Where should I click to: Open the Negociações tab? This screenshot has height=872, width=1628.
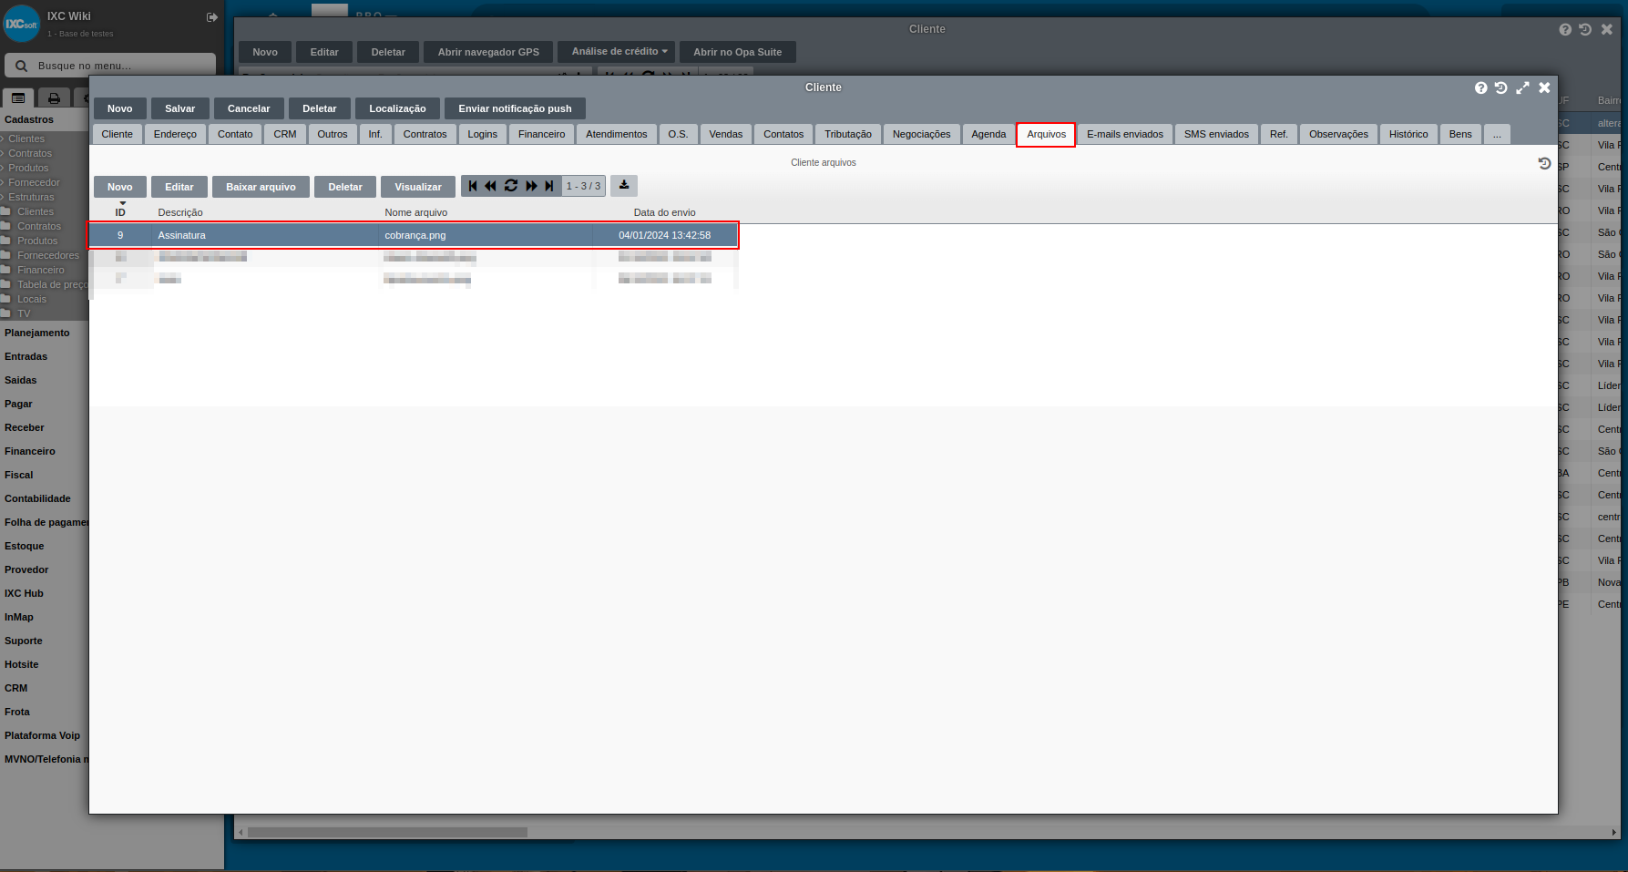[921, 134]
